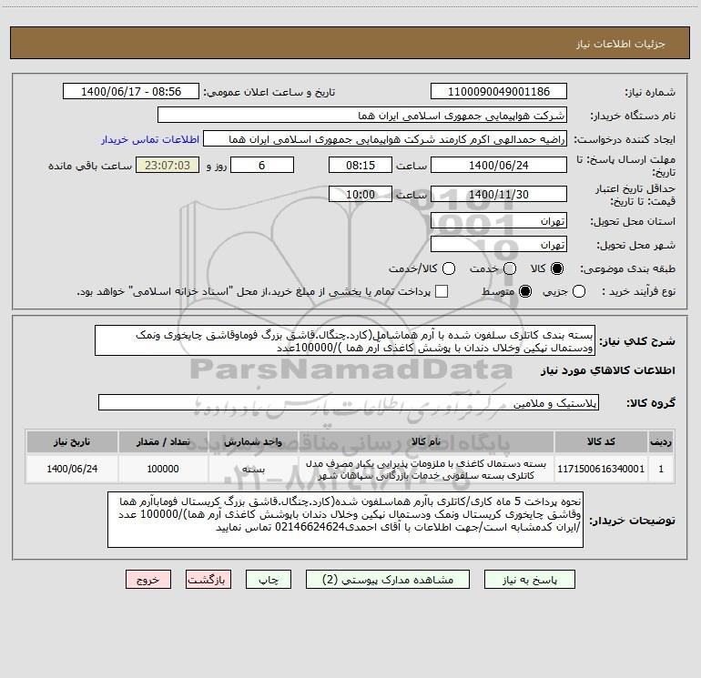Open مشاهده مدارک پیوستی (2) attachments
Image resolution: width=701 pixels, height=678 pixels.
[388, 580]
